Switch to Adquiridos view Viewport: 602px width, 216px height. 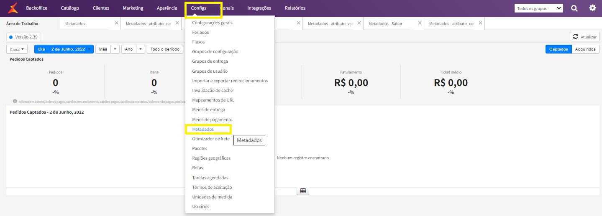(585, 49)
